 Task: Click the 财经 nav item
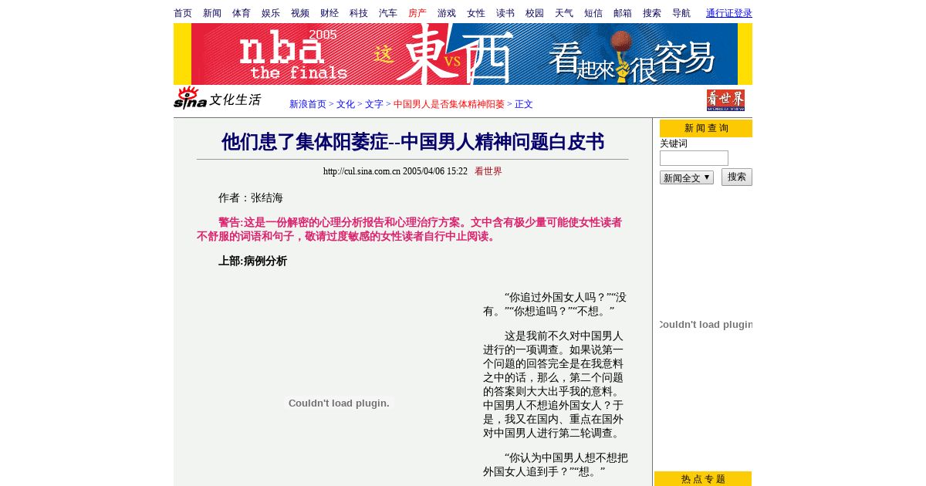pos(330,13)
